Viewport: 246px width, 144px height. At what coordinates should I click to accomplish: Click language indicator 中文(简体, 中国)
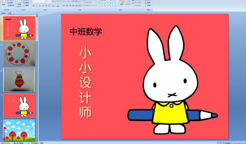[x=37, y=143]
